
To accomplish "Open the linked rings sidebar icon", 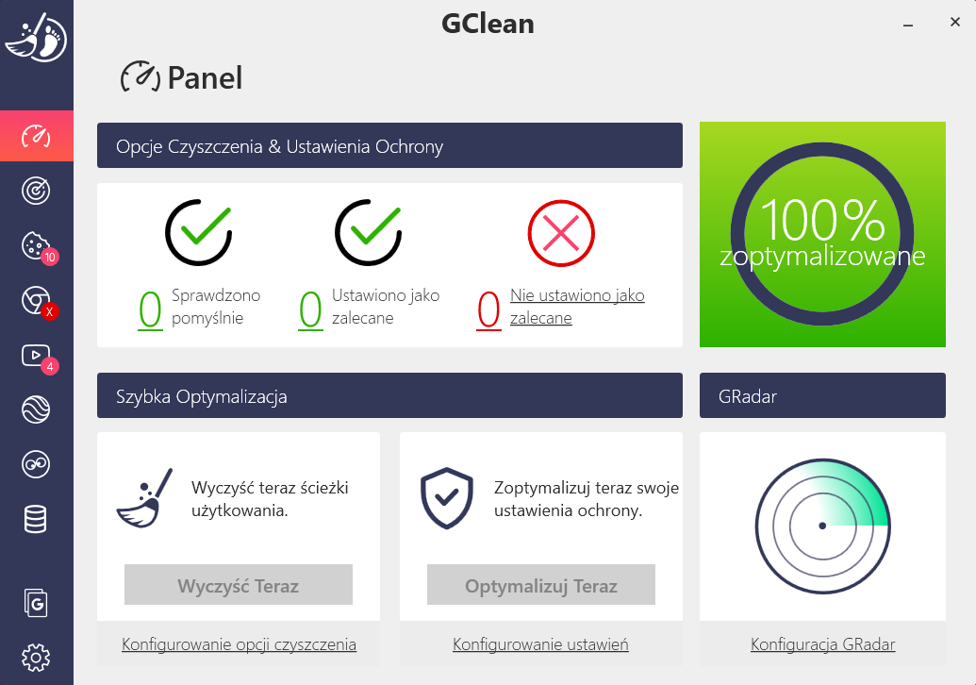I will pyautogui.click(x=36, y=464).
